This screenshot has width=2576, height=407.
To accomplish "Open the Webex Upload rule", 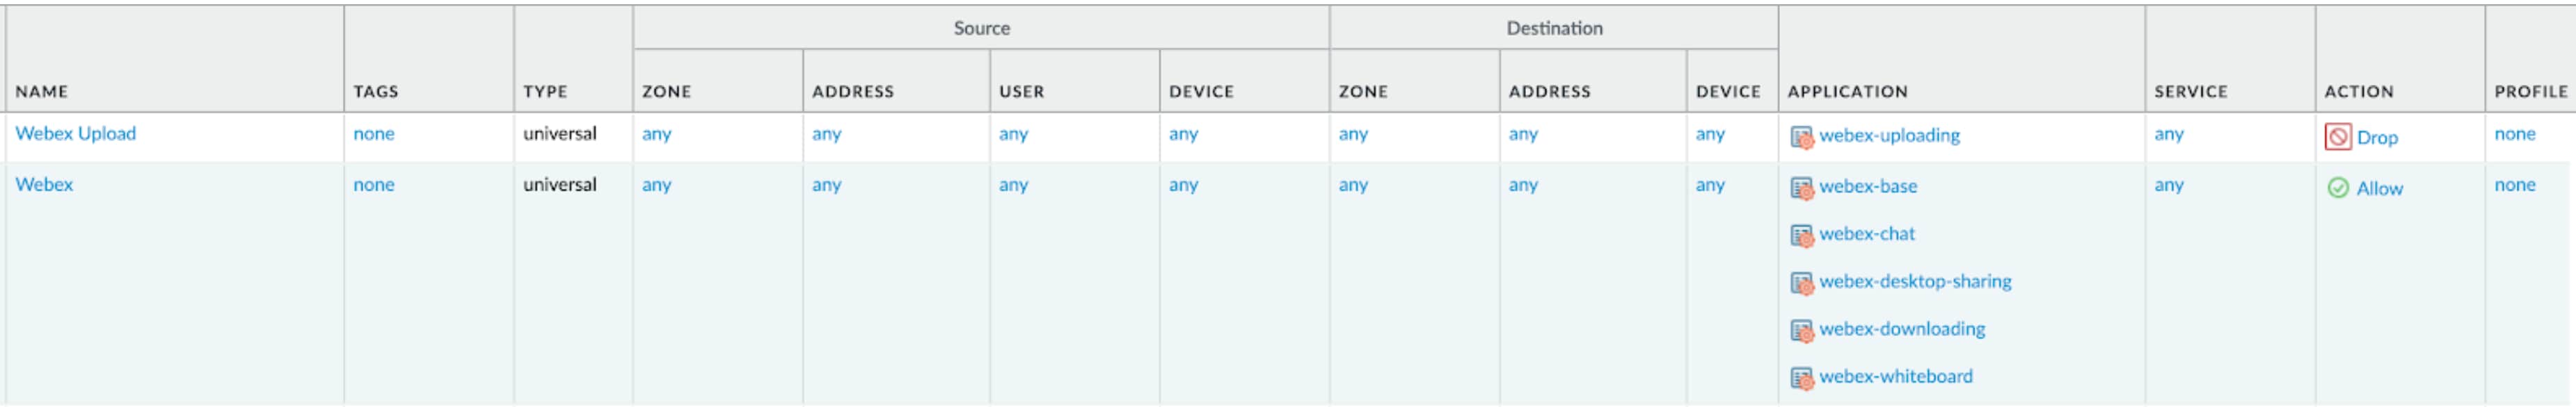I will coord(75,133).
